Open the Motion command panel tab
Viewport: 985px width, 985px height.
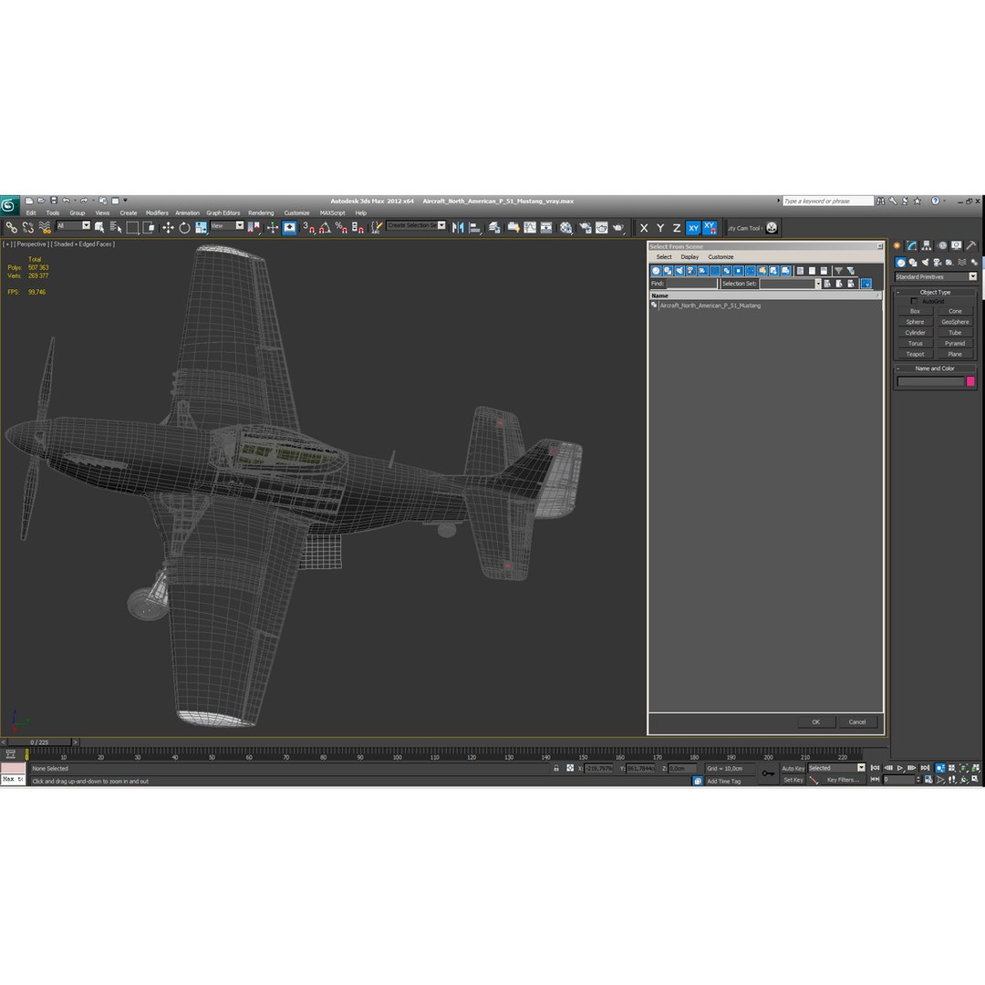941,245
